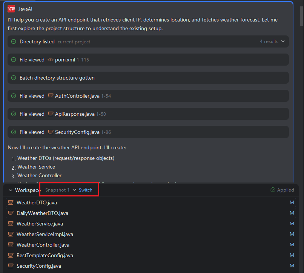Select DailyWeatherDTO.java in workspace files
304x273 pixels.
[x=42, y=213]
